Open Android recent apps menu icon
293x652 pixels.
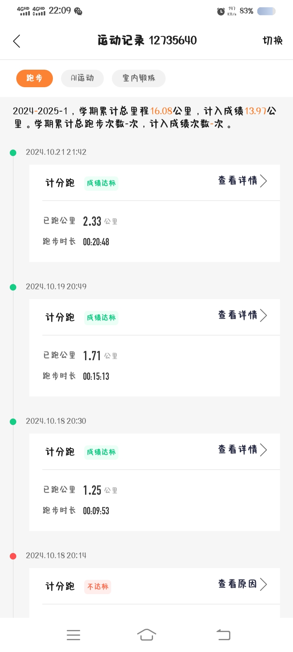coord(73,635)
